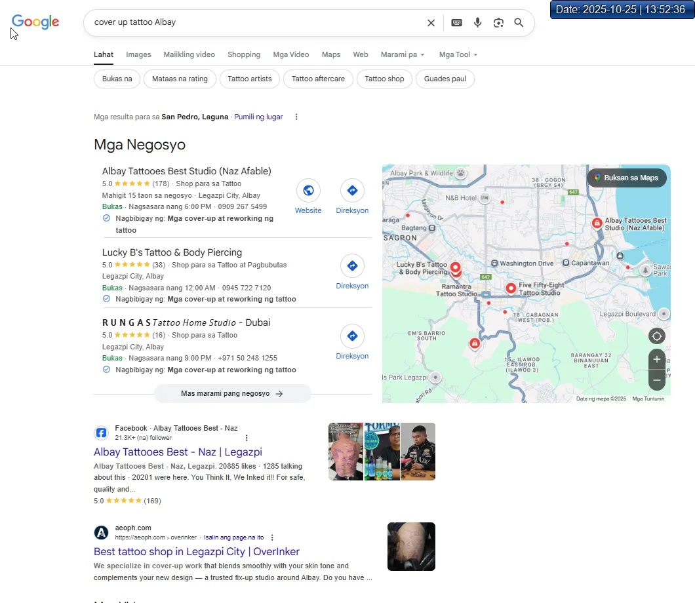Zoom in on the map

pos(656,359)
